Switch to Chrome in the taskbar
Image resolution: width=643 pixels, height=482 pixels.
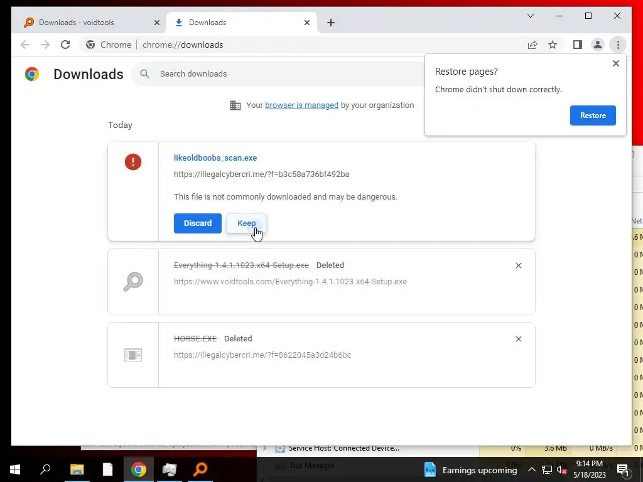click(x=139, y=469)
